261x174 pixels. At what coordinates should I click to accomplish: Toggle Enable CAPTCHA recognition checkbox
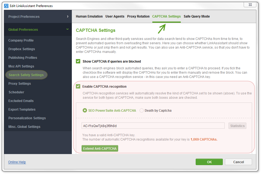(x=78, y=86)
